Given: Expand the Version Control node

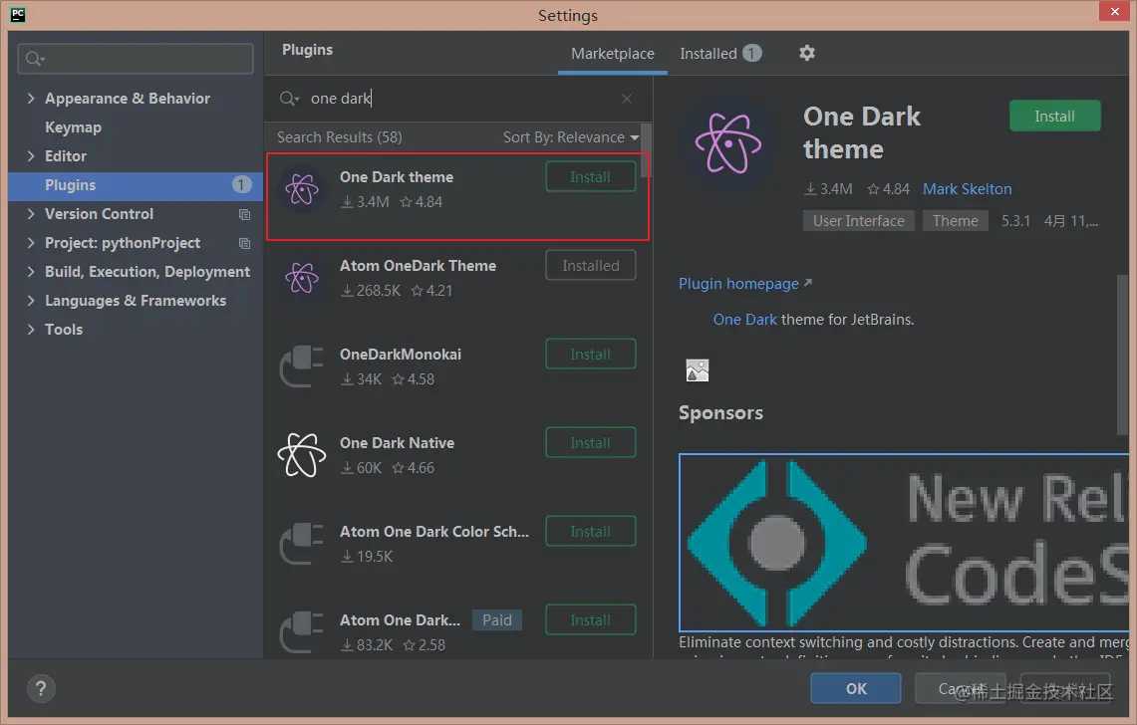Looking at the screenshot, I should 31,214.
